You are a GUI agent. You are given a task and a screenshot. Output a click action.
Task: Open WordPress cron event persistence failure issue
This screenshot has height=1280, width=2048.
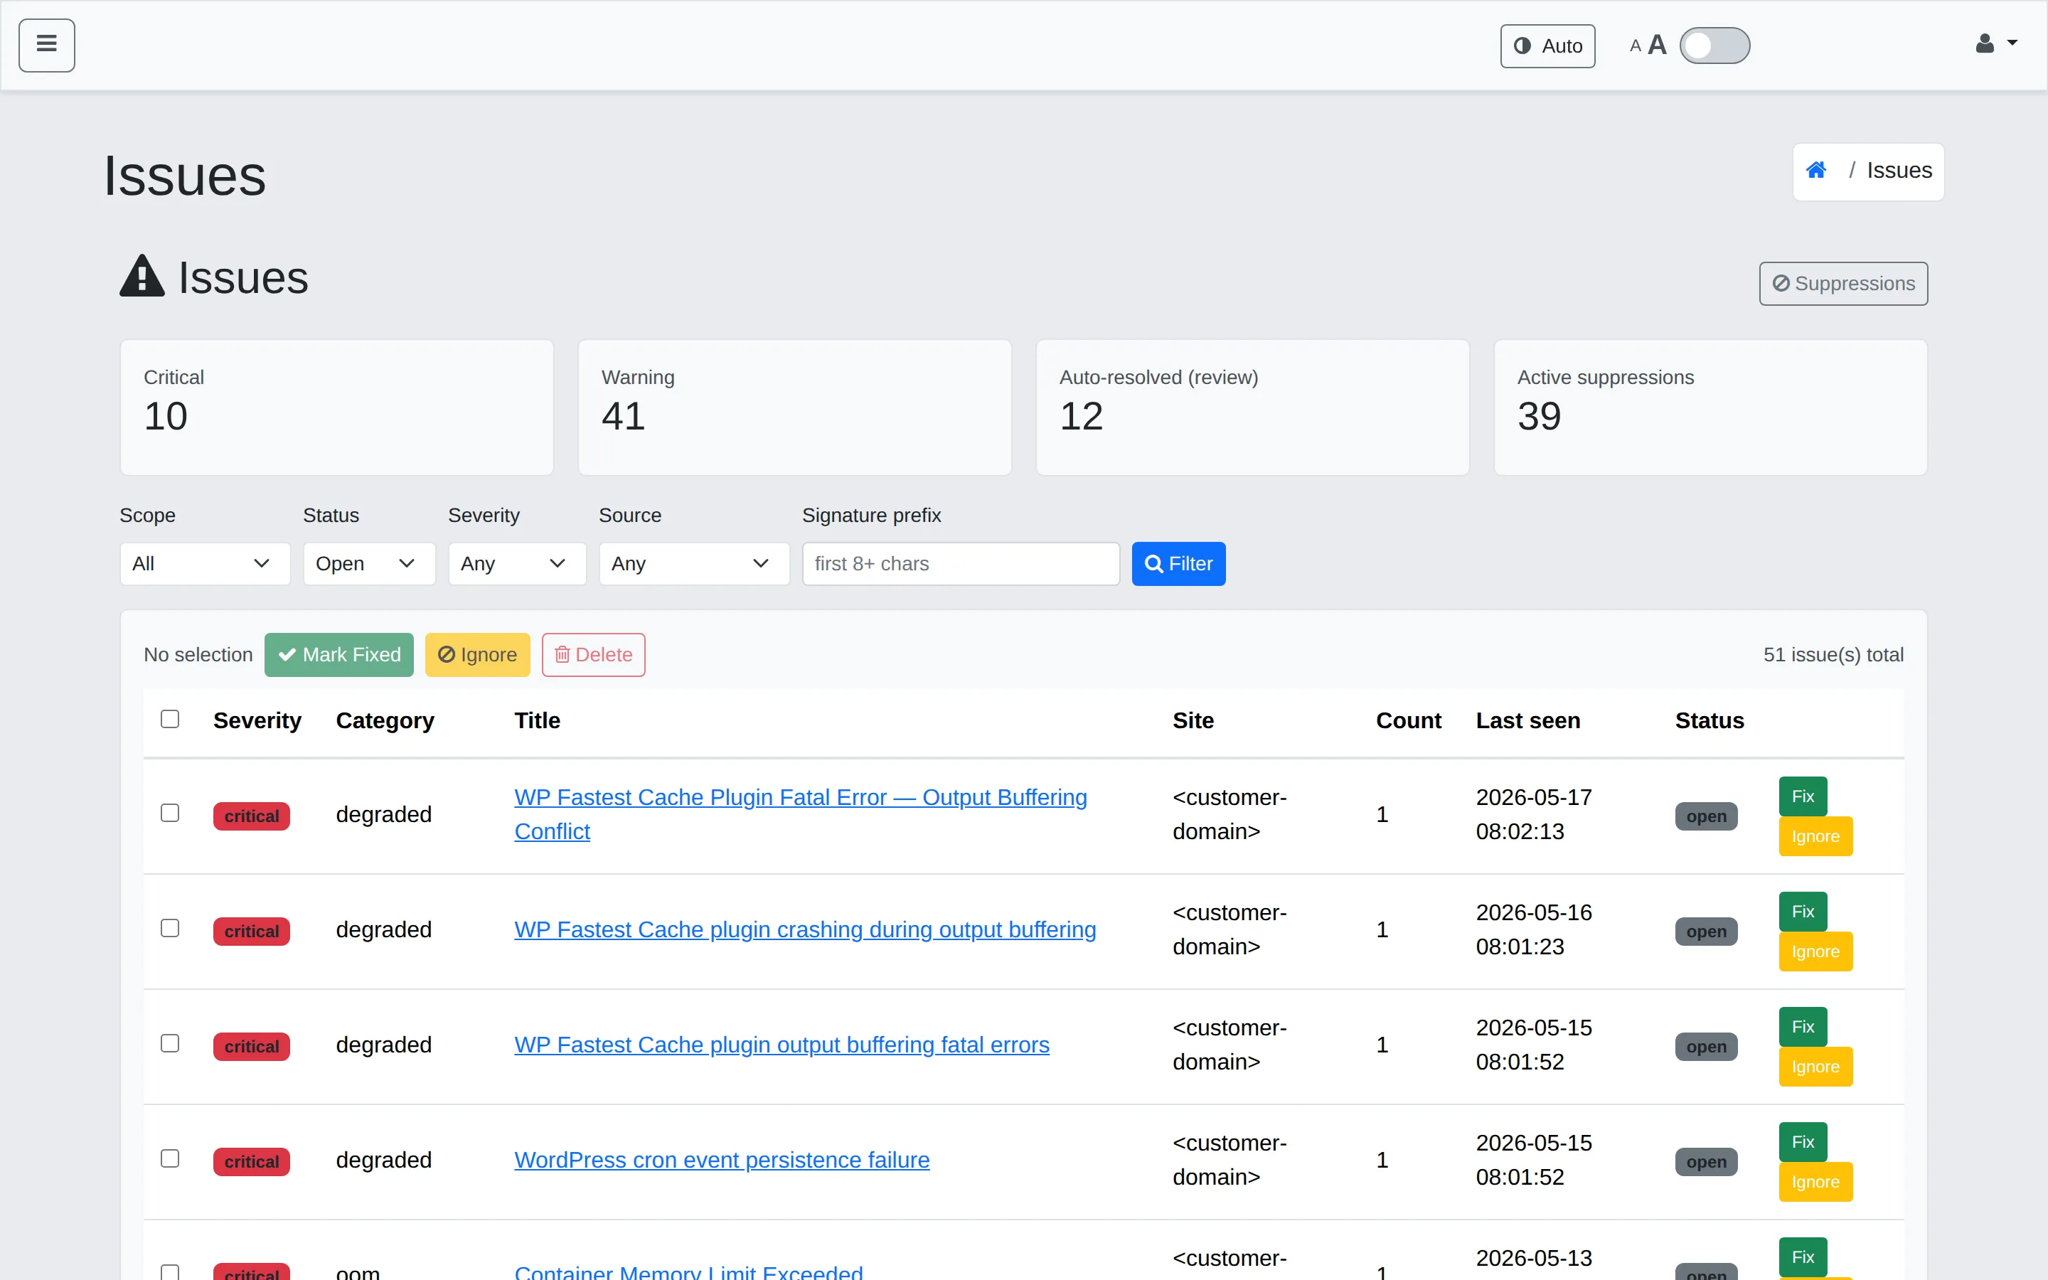pos(721,1160)
